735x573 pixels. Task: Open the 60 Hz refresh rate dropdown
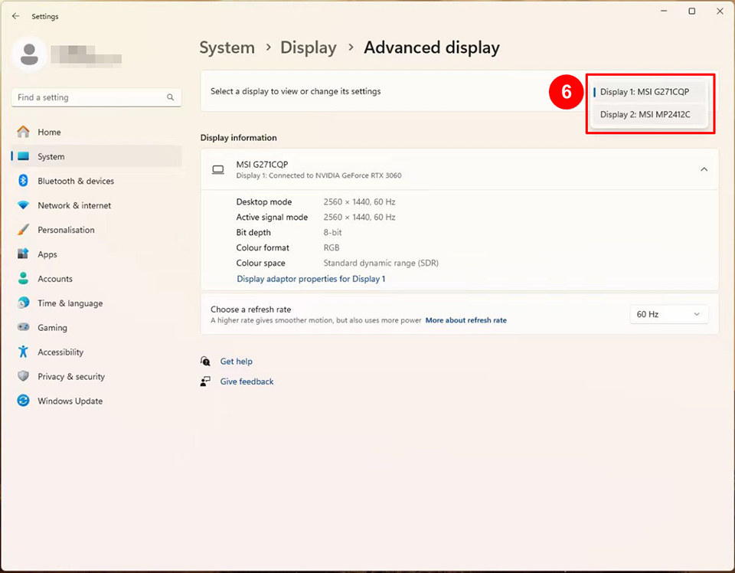[x=668, y=314]
